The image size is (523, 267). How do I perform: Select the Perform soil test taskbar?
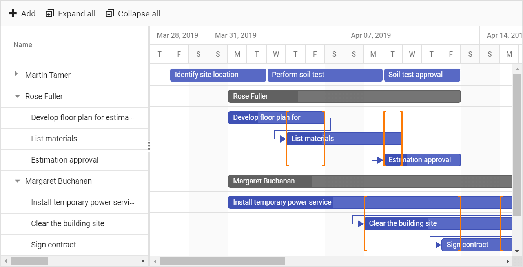coord(324,75)
